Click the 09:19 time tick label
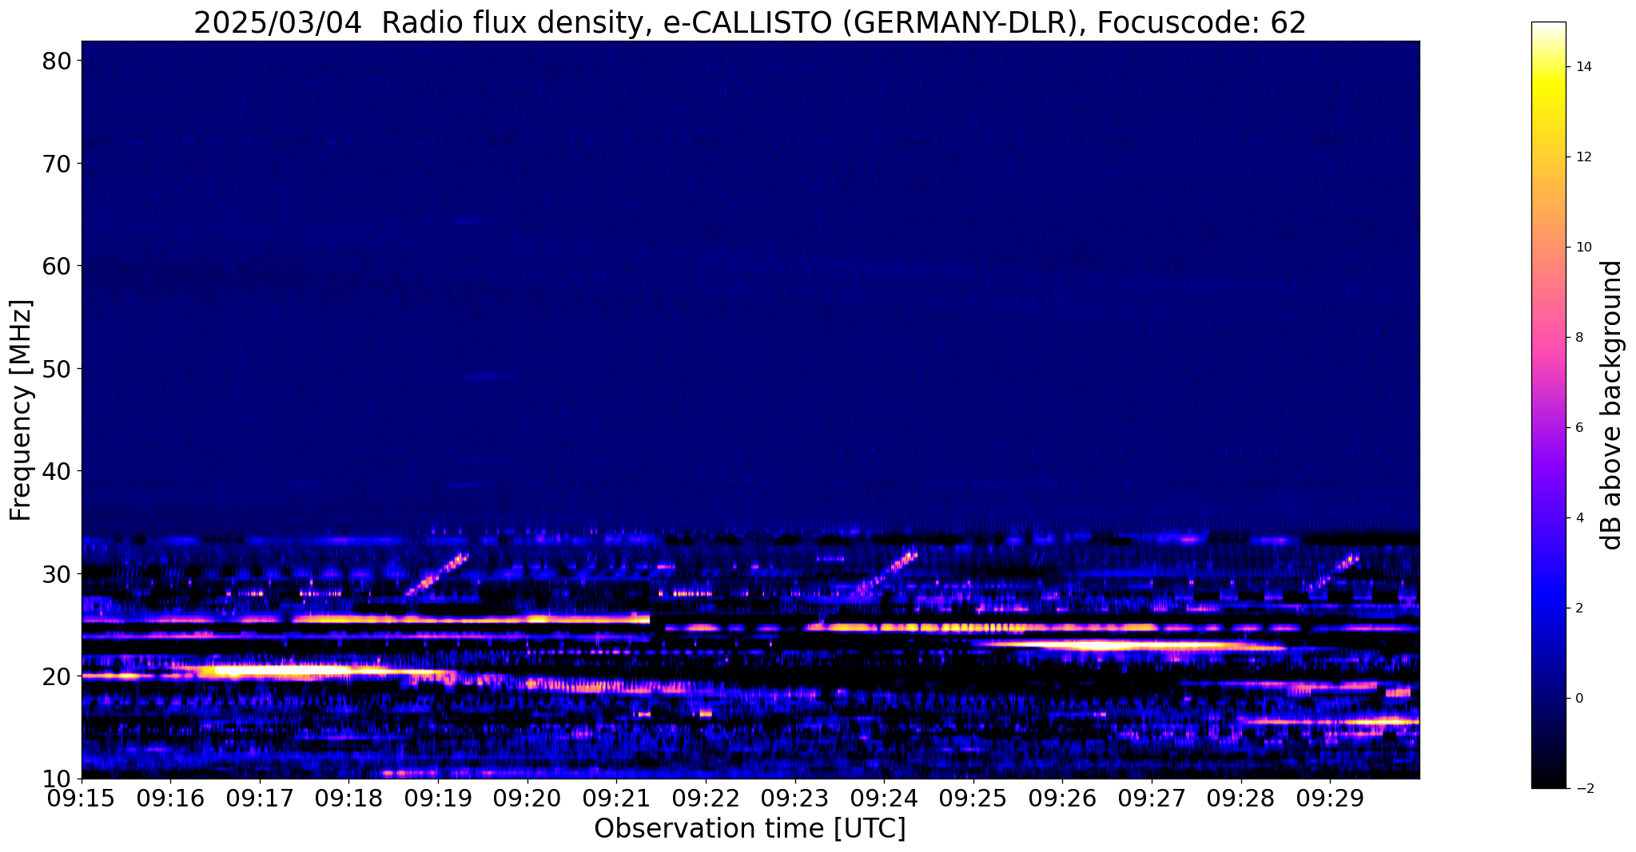 [x=438, y=799]
